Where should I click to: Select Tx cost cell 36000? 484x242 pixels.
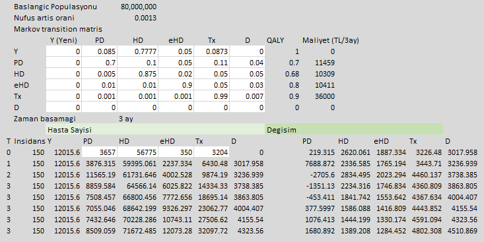[325, 96]
